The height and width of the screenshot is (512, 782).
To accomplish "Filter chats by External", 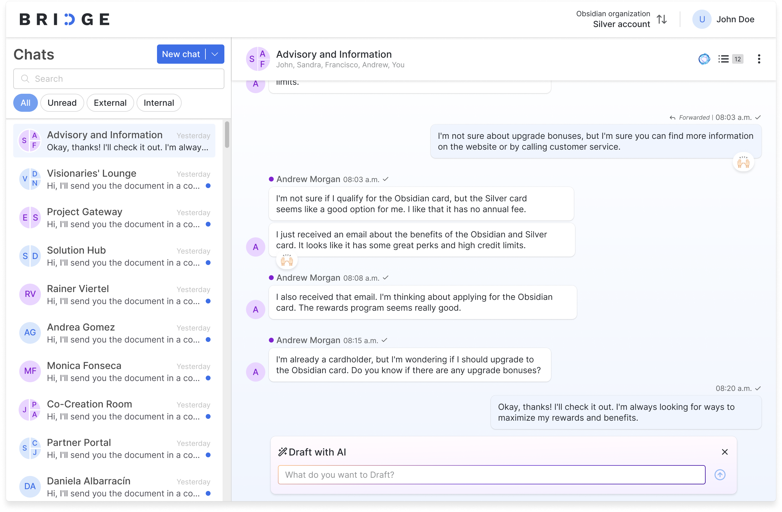I will point(110,103).
